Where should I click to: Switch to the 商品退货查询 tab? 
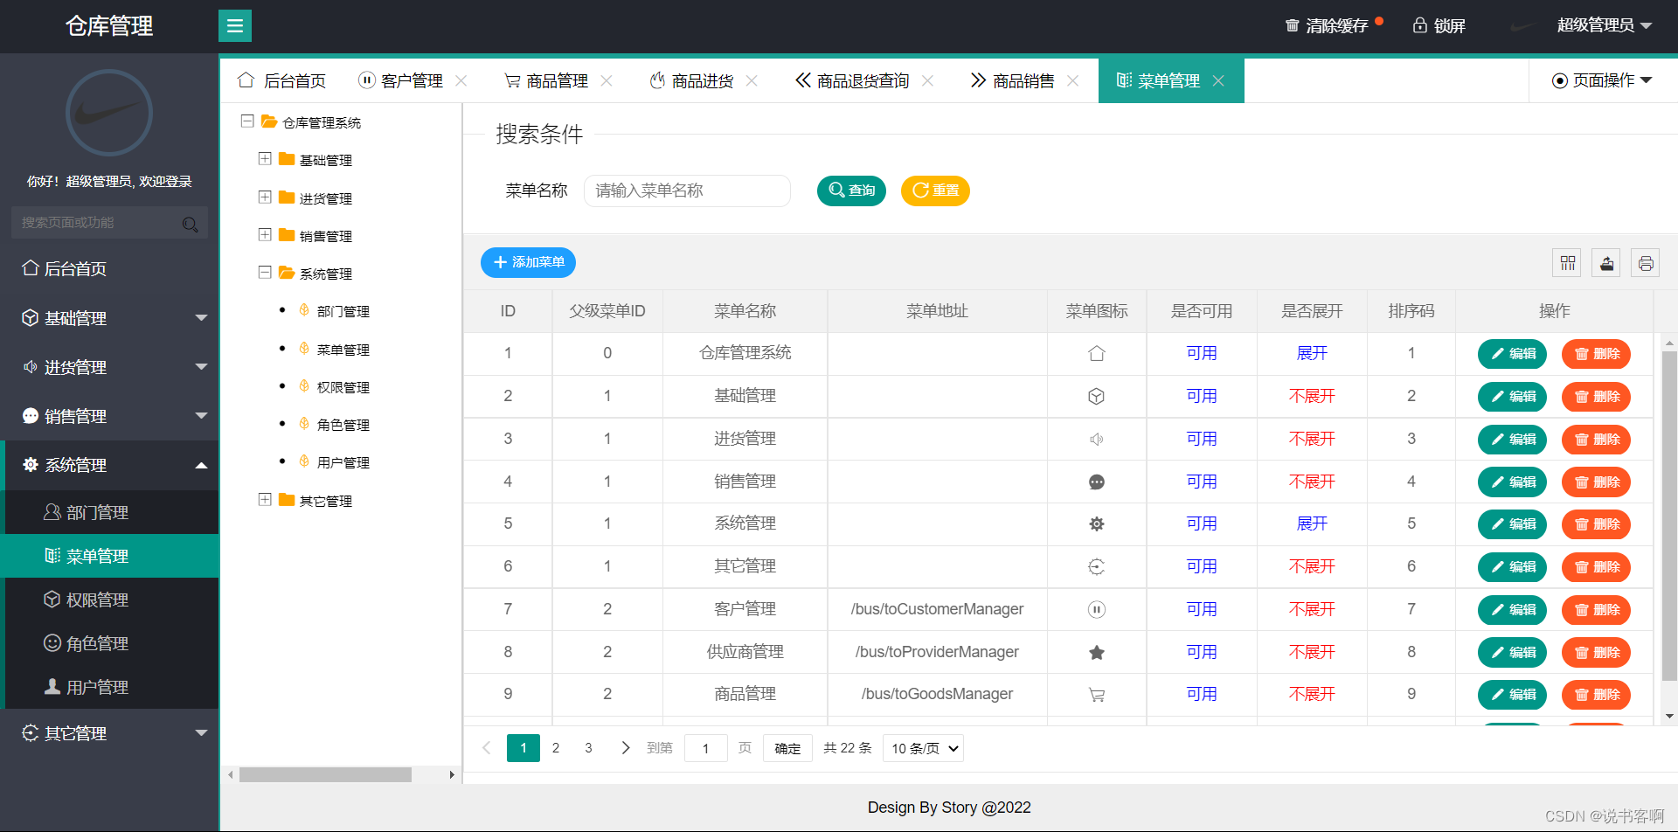click(852, 80)
